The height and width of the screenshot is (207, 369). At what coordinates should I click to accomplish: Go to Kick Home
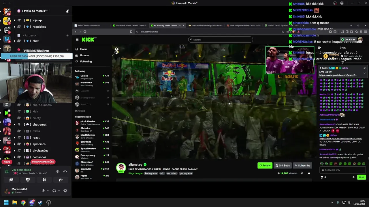coord(84,49)
